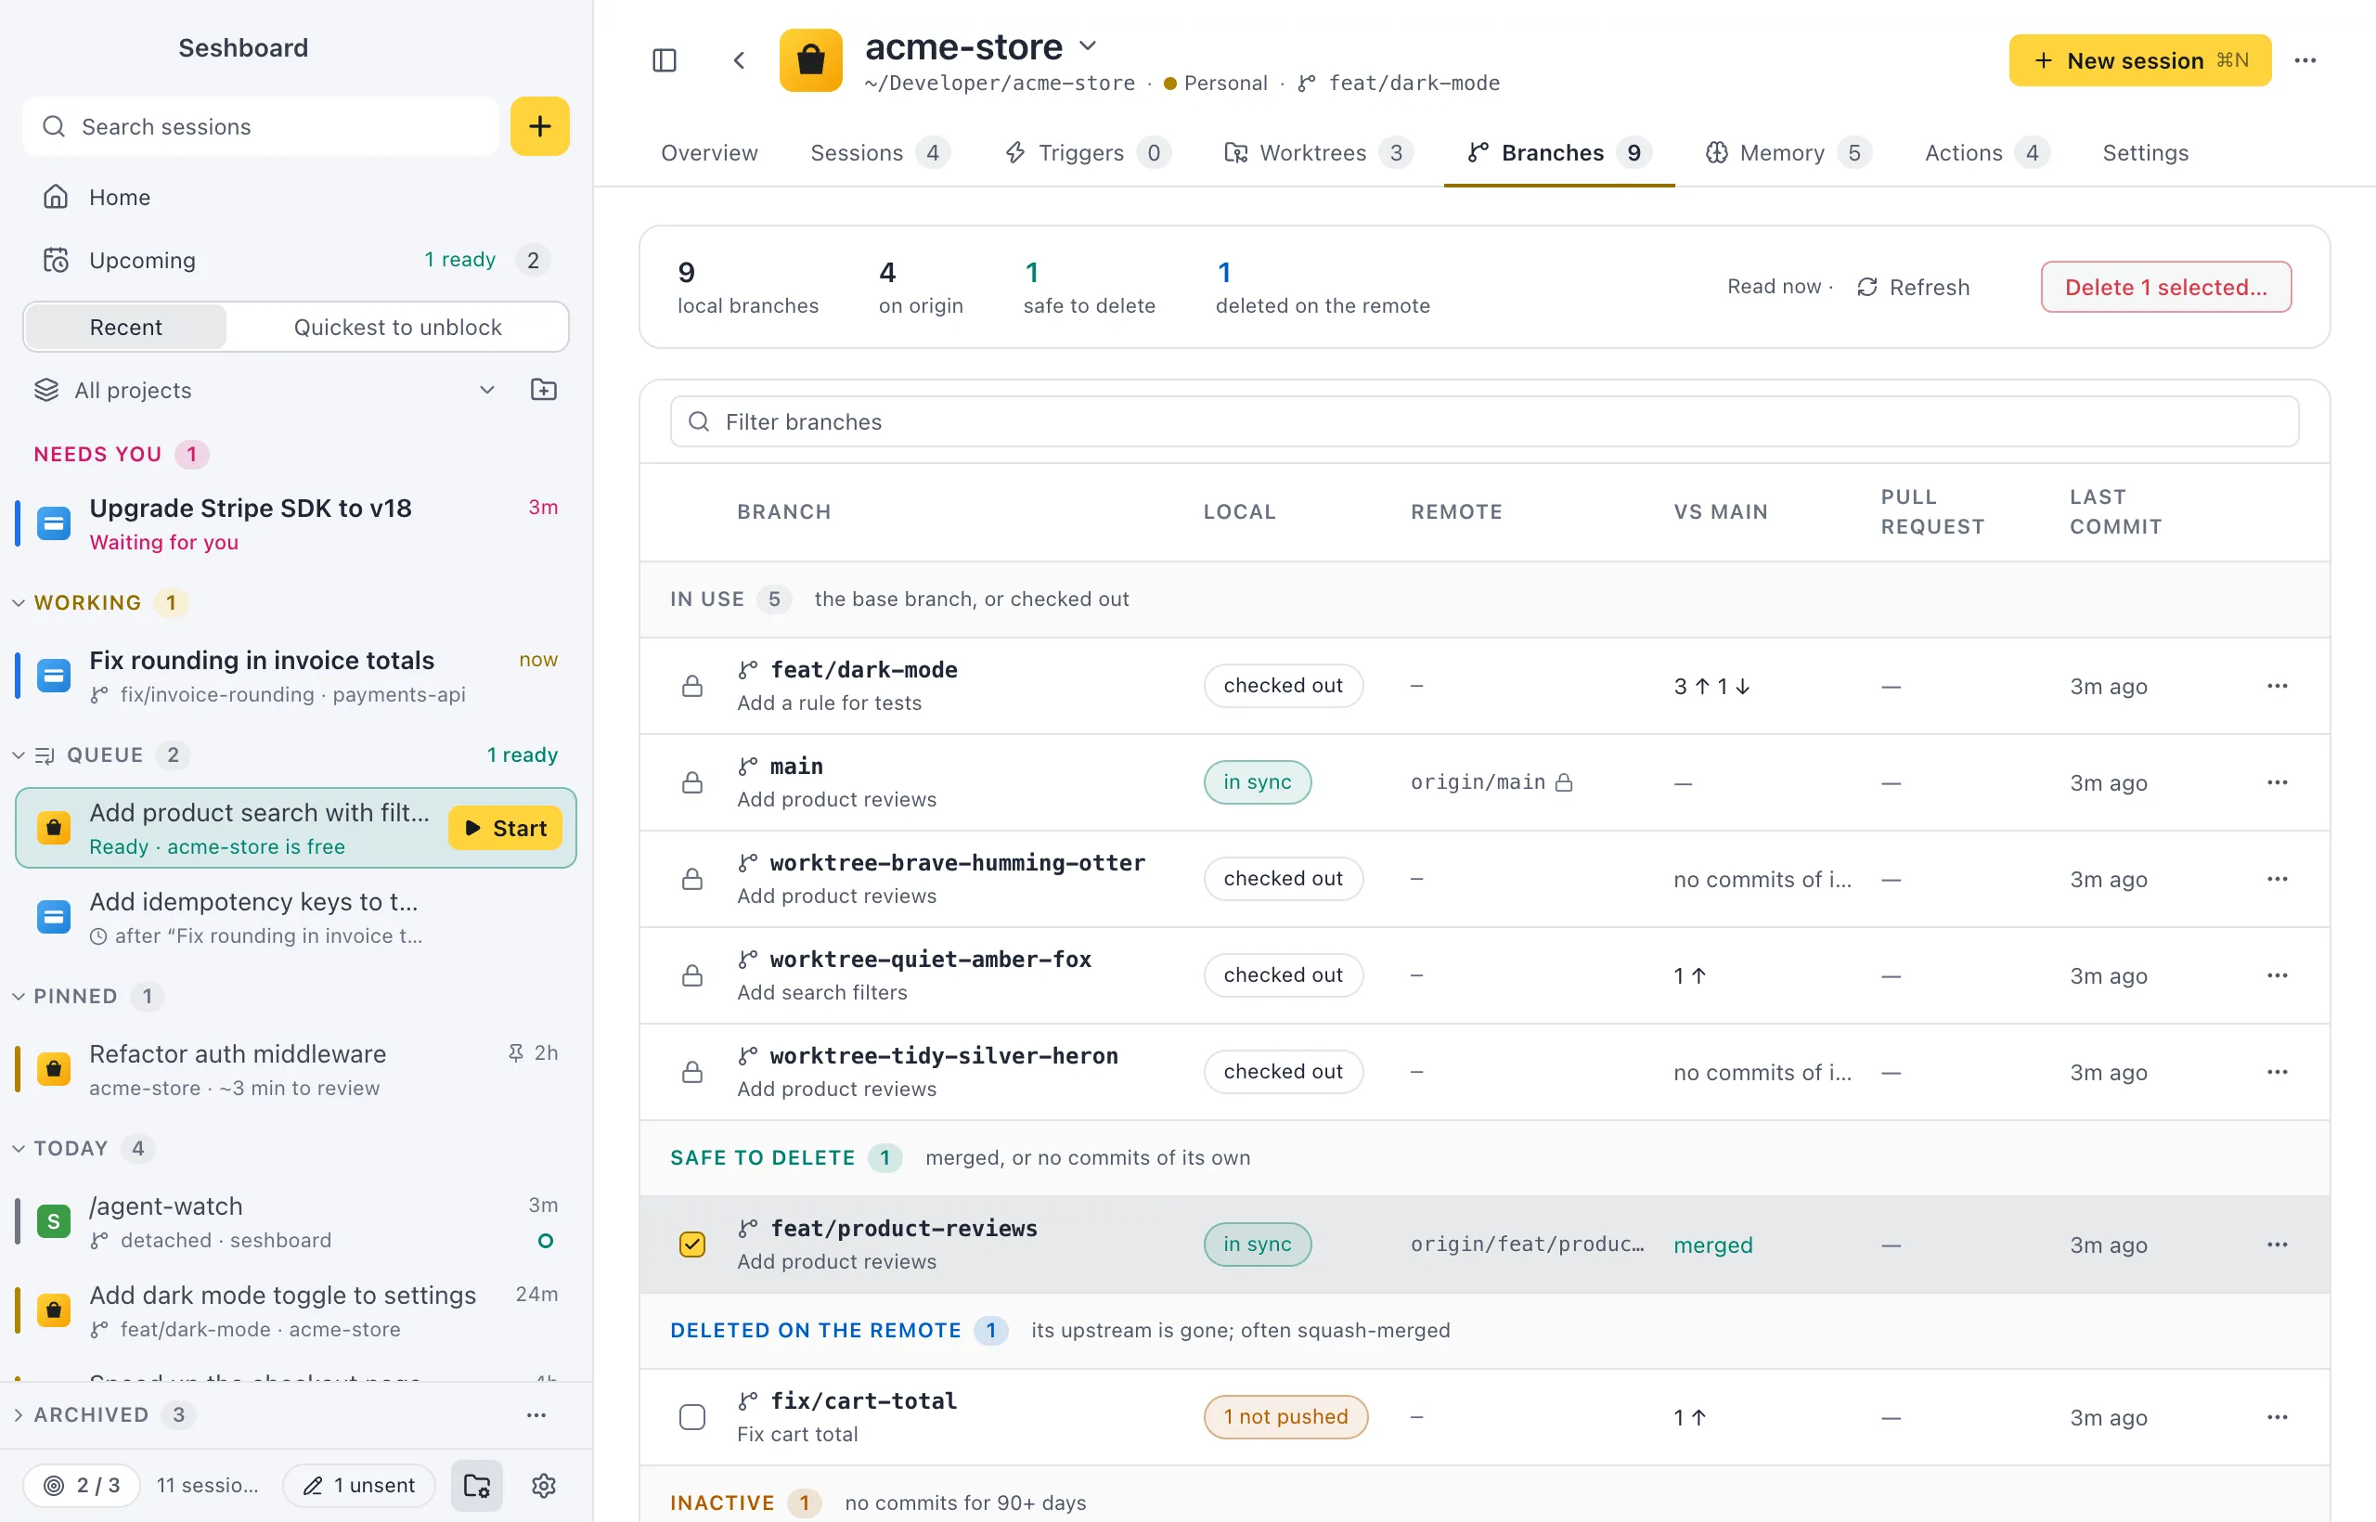Click the Upcoming calendar icon
2376x1522 pixels.
[x=56, y=260]
